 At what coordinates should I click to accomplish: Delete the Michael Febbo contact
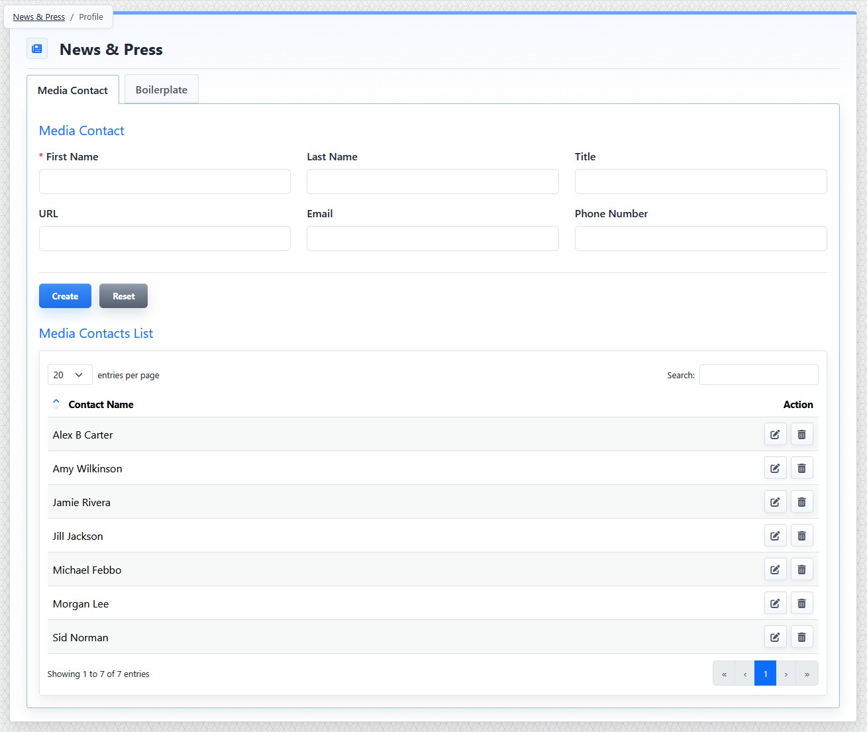tap(801, 570)
